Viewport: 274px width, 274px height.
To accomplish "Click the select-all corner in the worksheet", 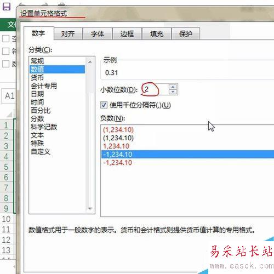I will [9, 115].
